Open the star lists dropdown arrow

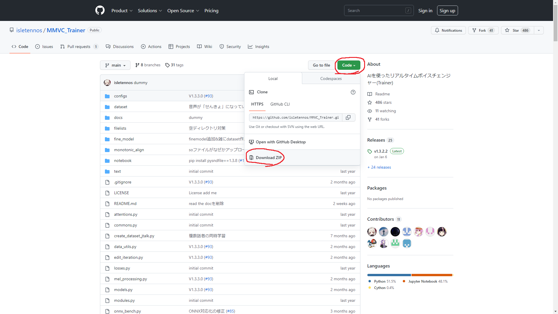tap(539, 30)
